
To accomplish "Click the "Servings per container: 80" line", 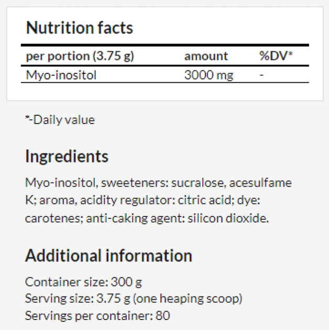I will (97, 315).
